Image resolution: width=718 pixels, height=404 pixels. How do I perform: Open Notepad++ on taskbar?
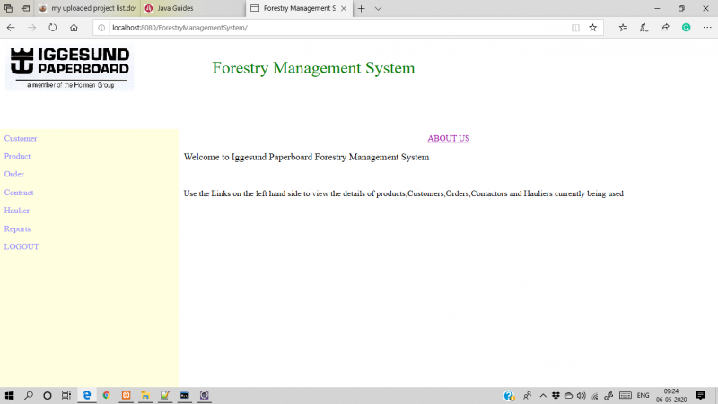(165, 395)
